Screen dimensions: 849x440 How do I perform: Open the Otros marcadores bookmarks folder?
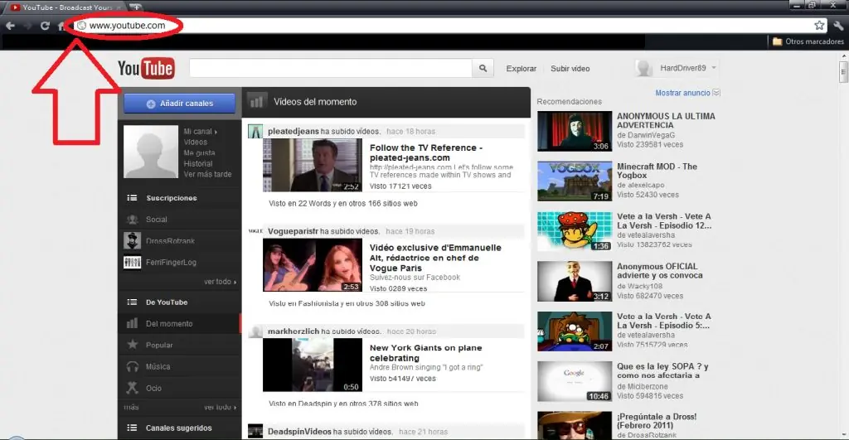[808, 41]
